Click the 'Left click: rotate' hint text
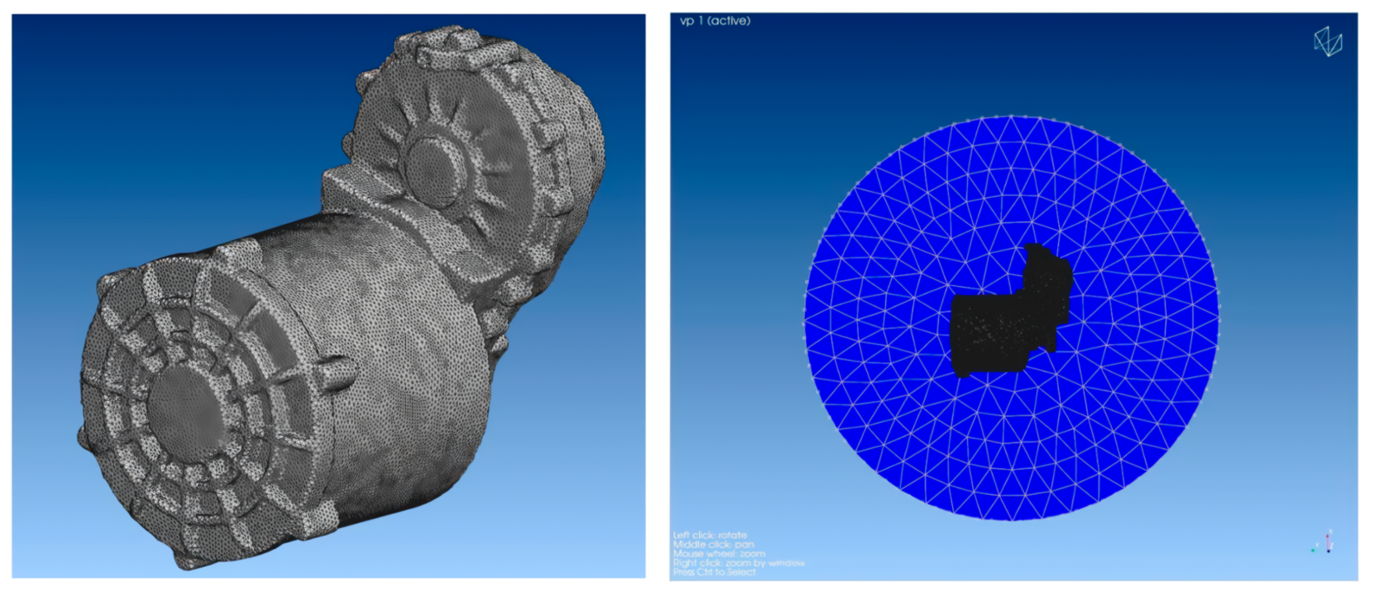The width and height of the screenshot is (1374, 594). pyautogui.click(x=710, y=535)
